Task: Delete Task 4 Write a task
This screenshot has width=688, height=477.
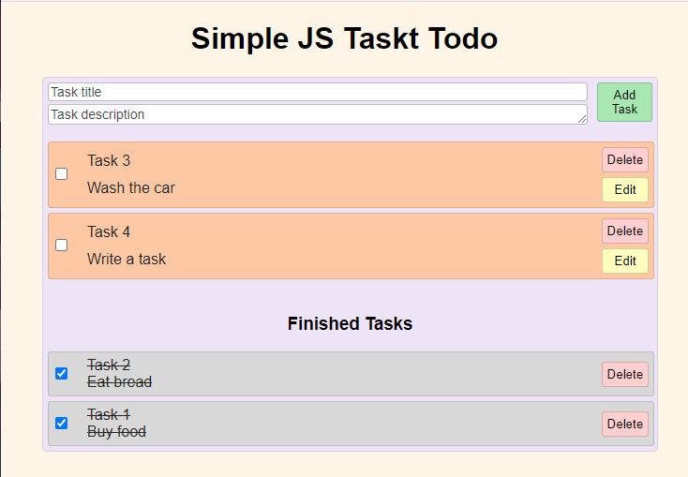Action: [x=625, y=231]
